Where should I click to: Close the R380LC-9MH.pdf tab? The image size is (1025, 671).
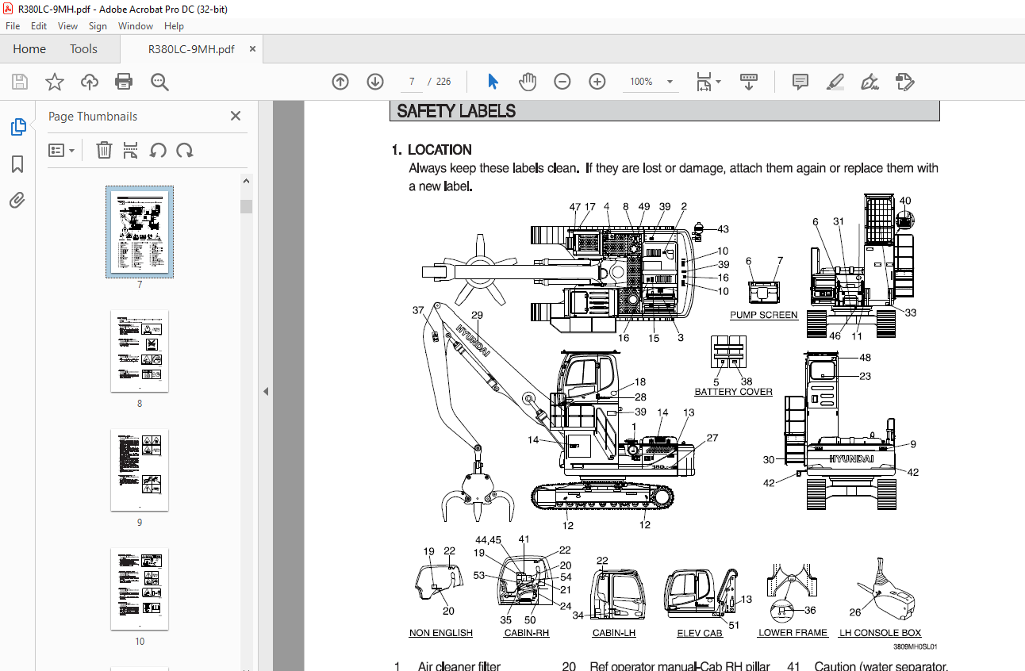click(252, 49)
